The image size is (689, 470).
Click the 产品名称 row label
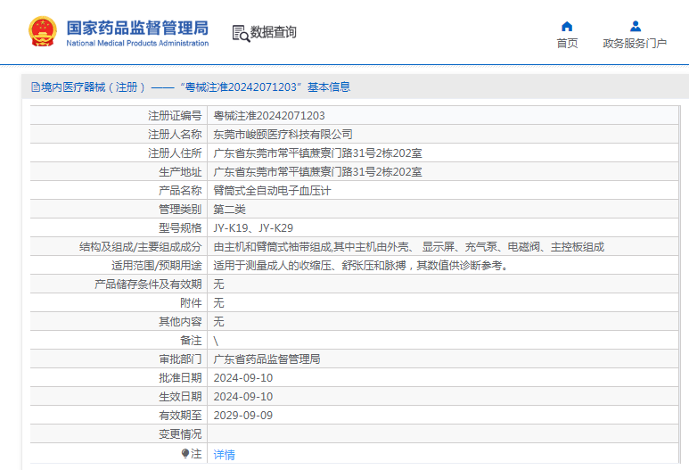[x=180, y=191]
